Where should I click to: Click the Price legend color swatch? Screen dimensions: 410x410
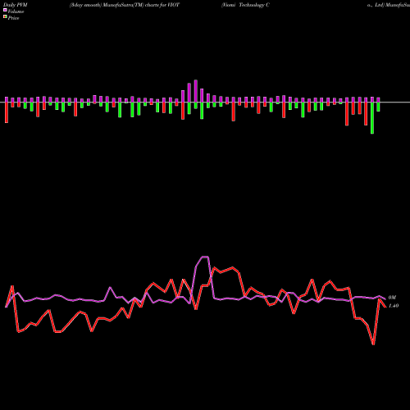(x=5, y=17)
